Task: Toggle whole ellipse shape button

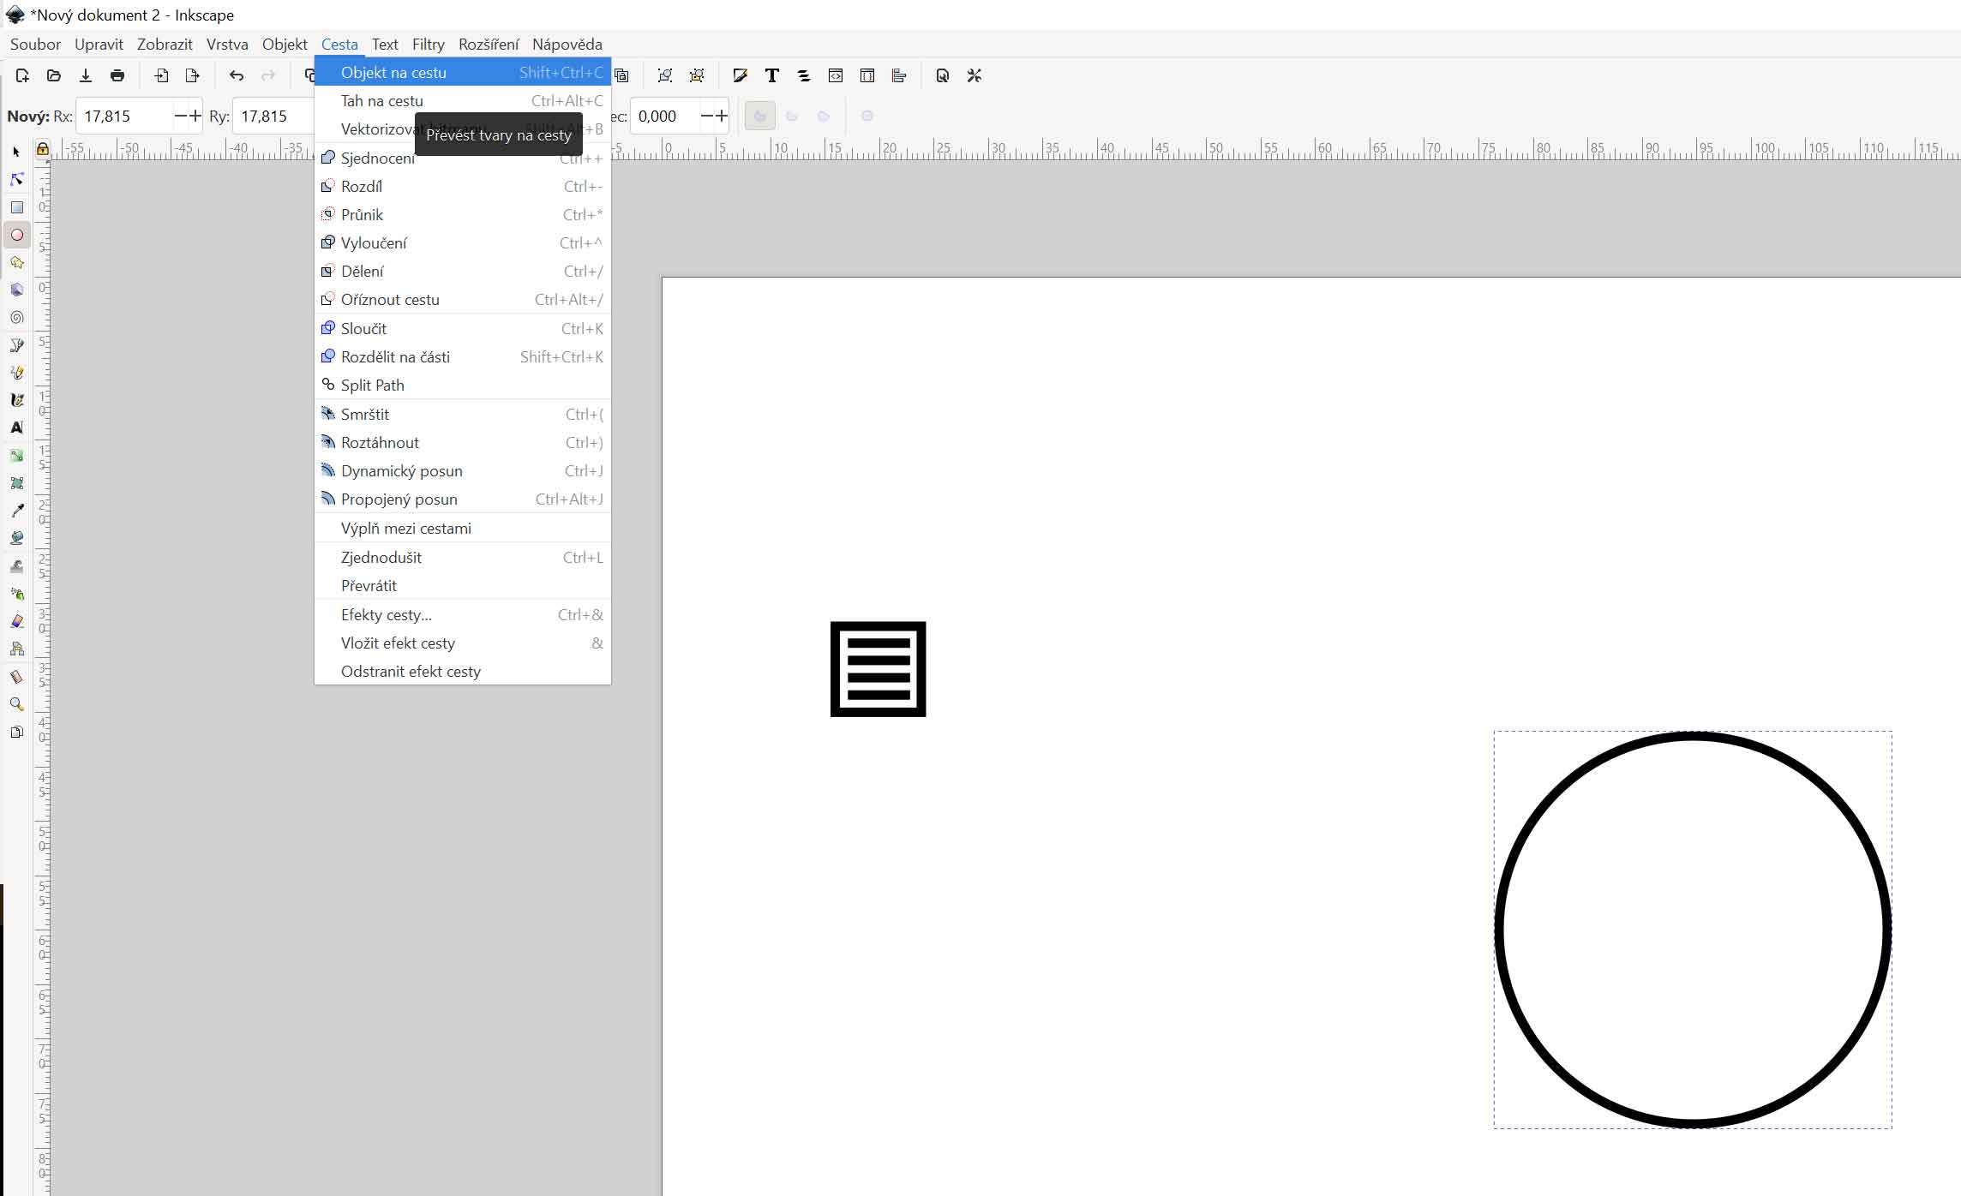Action: (867, 117)
